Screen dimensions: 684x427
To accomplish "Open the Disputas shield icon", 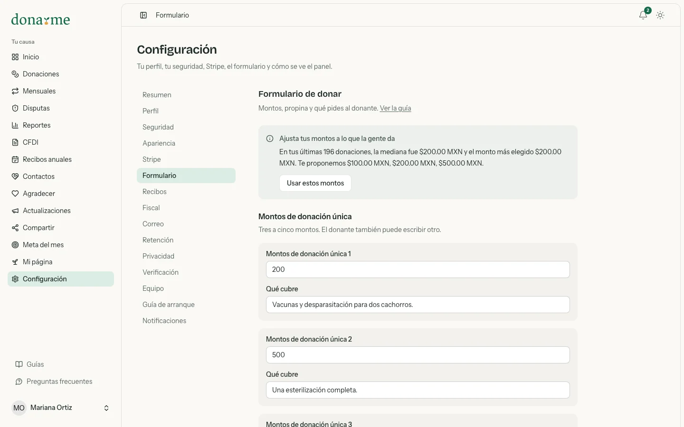I will click(15, 108).
